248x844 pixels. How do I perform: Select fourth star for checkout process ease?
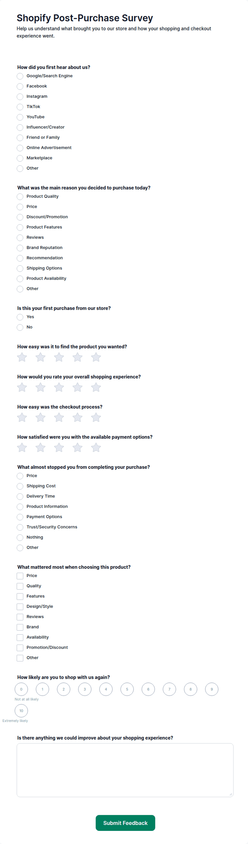pyautogui.click(x=78, y=417)
